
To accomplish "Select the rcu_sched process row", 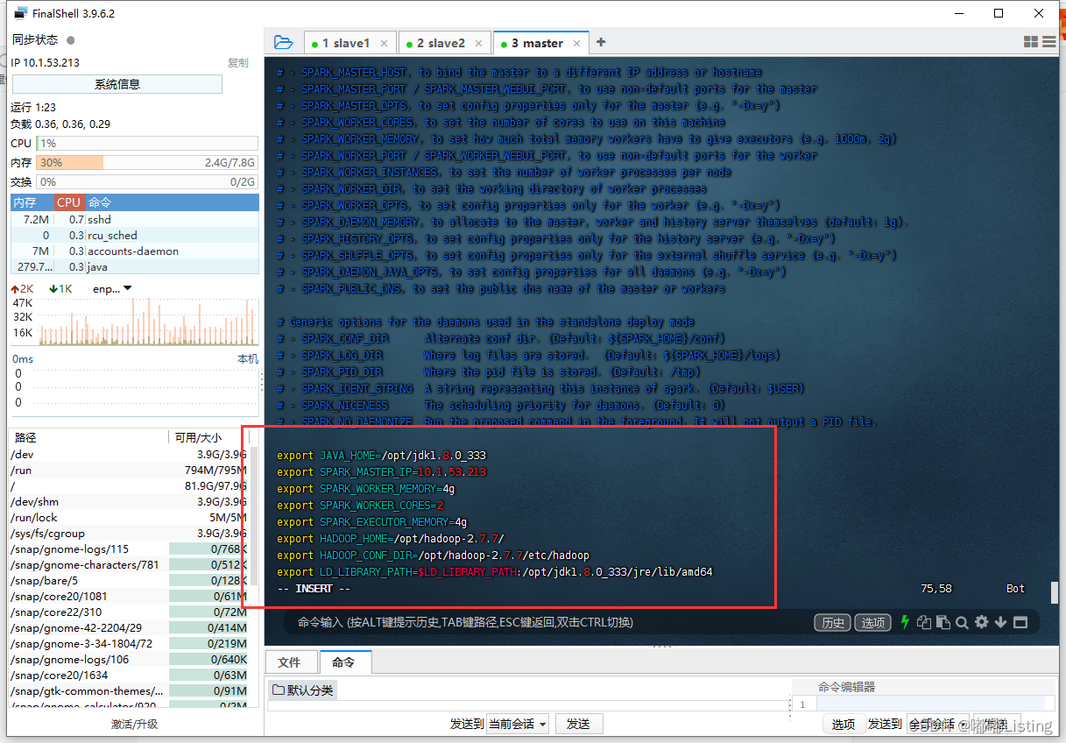I will click(x=135, y=236).
